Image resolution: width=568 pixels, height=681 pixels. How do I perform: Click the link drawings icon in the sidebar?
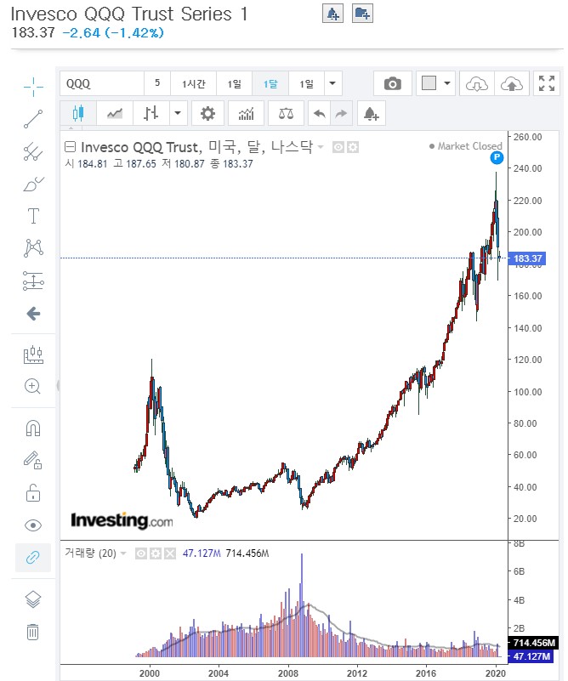click(33, 557)
